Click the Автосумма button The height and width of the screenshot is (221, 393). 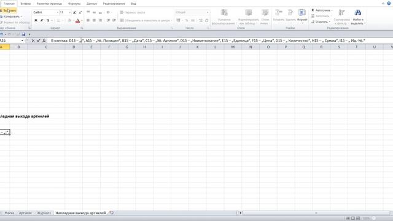(x=322, y=10)
